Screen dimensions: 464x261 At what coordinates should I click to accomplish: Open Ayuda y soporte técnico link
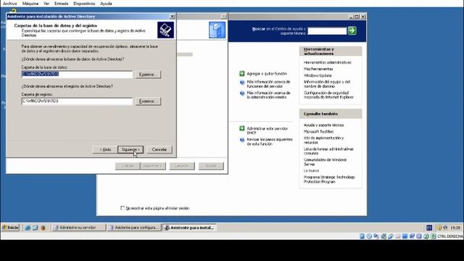(x=323, y=125)
